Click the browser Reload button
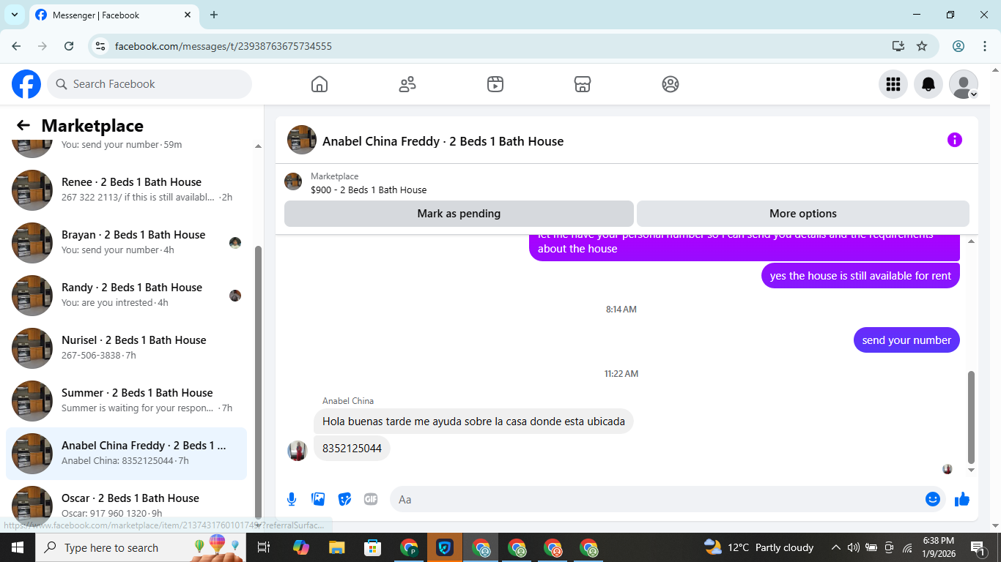Image resolution: width=1001 pixels, height=562 pixels. 69,46
